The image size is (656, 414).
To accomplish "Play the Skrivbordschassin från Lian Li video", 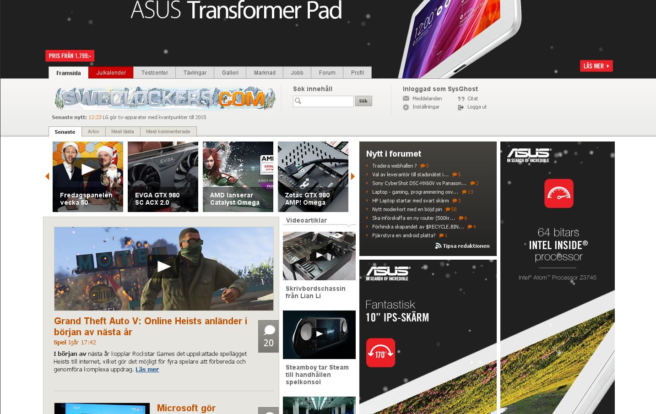I will 319,255.
